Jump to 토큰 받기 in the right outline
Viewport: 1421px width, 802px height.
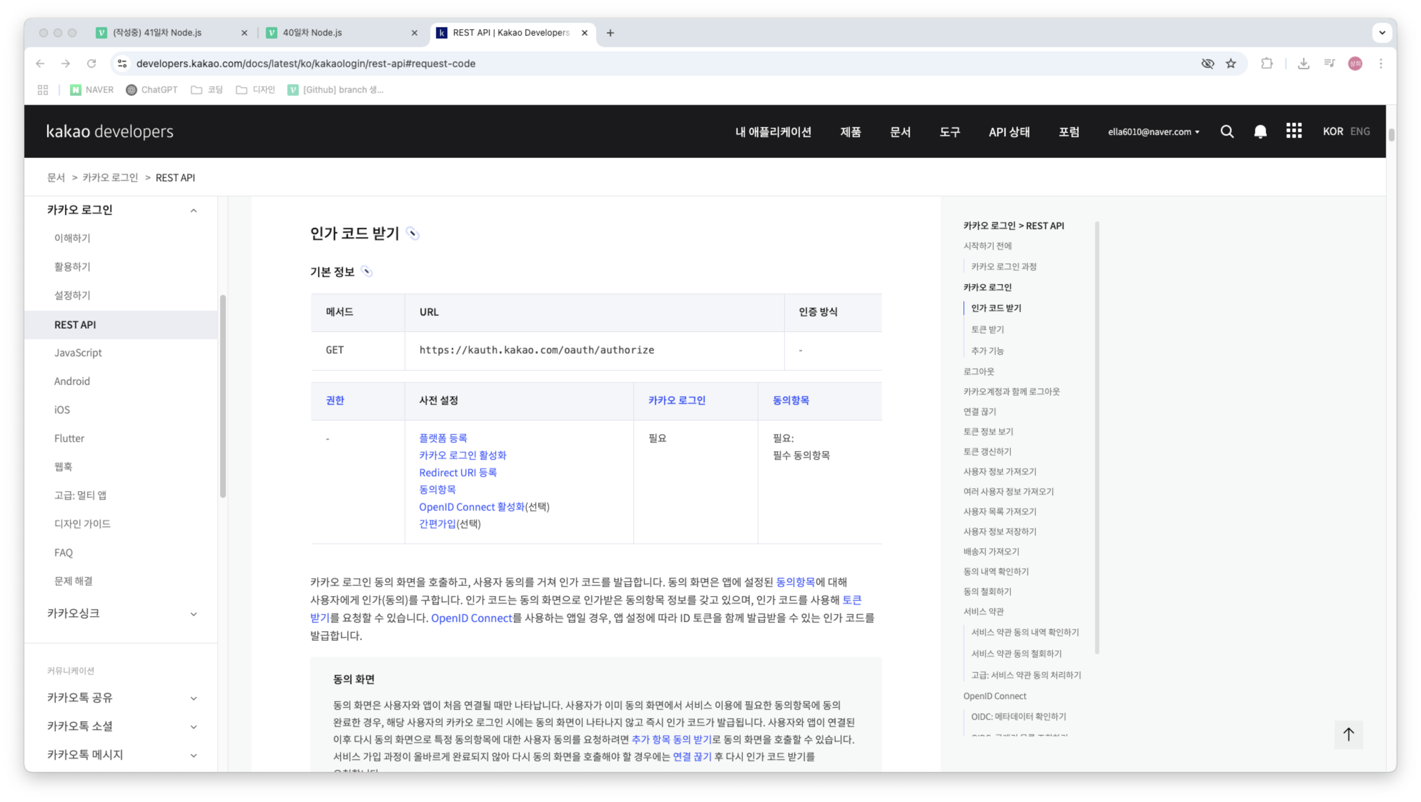(x=987, y=330)
